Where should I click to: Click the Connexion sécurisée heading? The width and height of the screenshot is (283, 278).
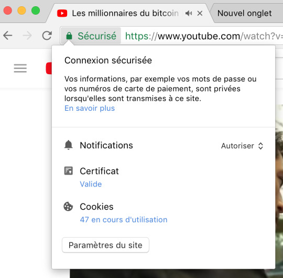click(x=108, y=60)
